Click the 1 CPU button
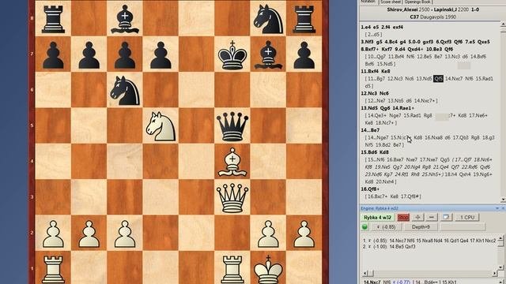 [467, 218]
